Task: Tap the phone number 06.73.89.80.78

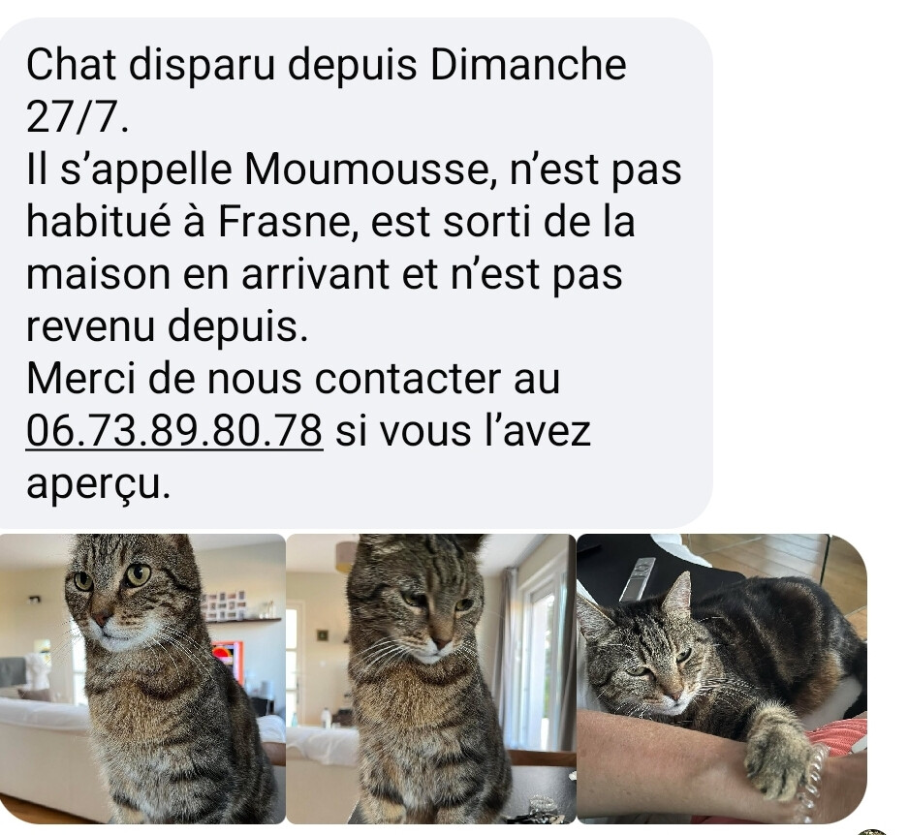Action: click(174, 431)
